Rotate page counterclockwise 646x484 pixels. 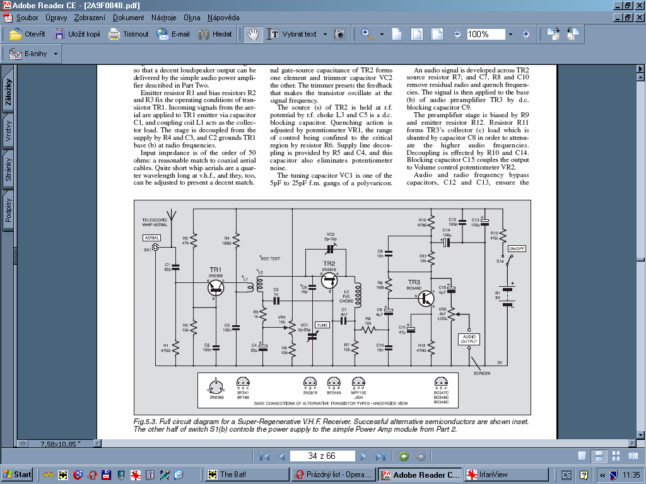(573, 34)
